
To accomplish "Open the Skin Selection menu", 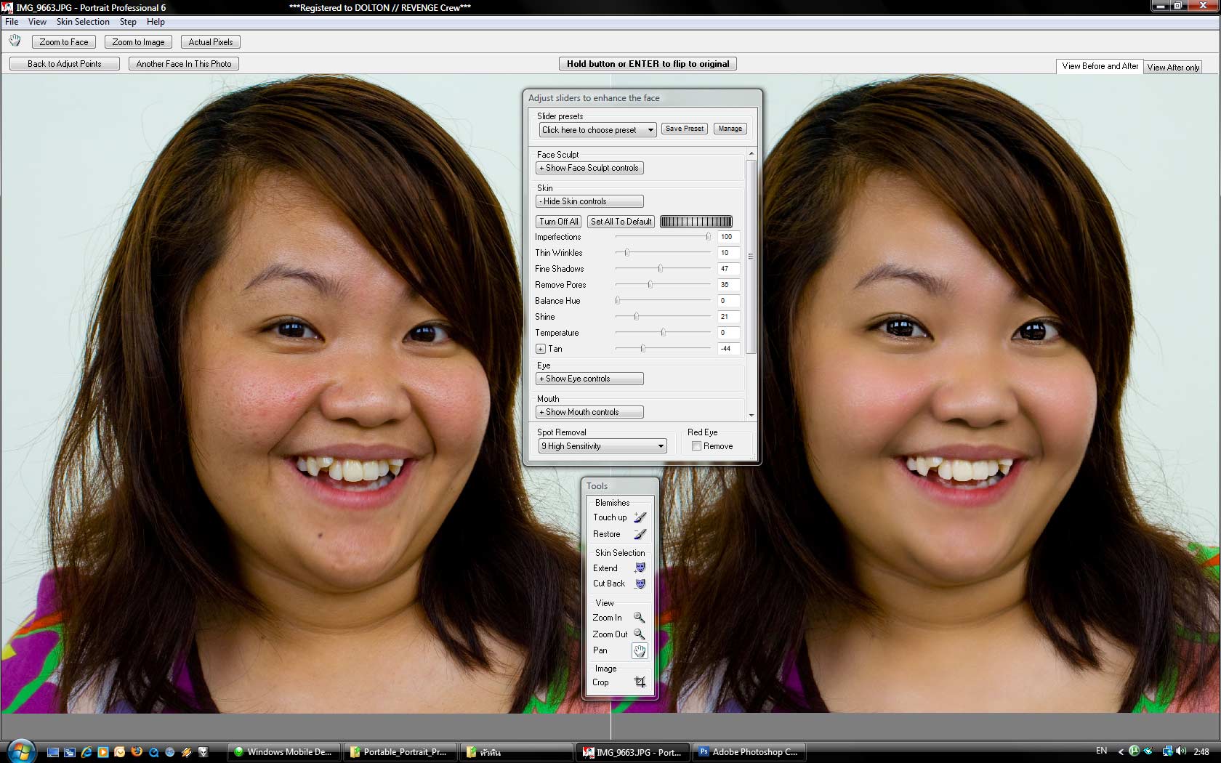I will [x=83, y=22].
